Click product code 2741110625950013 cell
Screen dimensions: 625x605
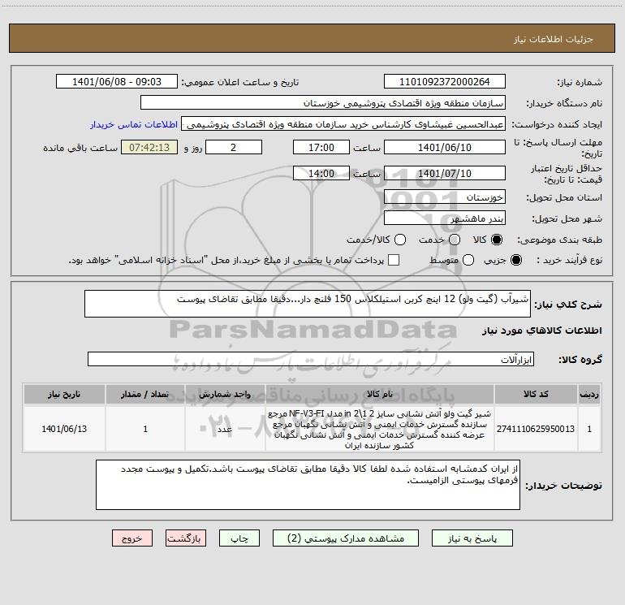pyautogui.click(x=536, y=429)
